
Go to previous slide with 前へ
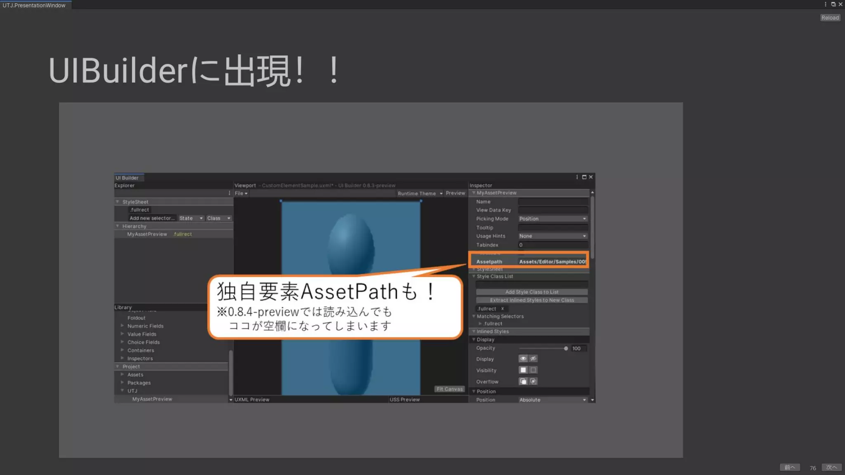(x=790, y=468)
